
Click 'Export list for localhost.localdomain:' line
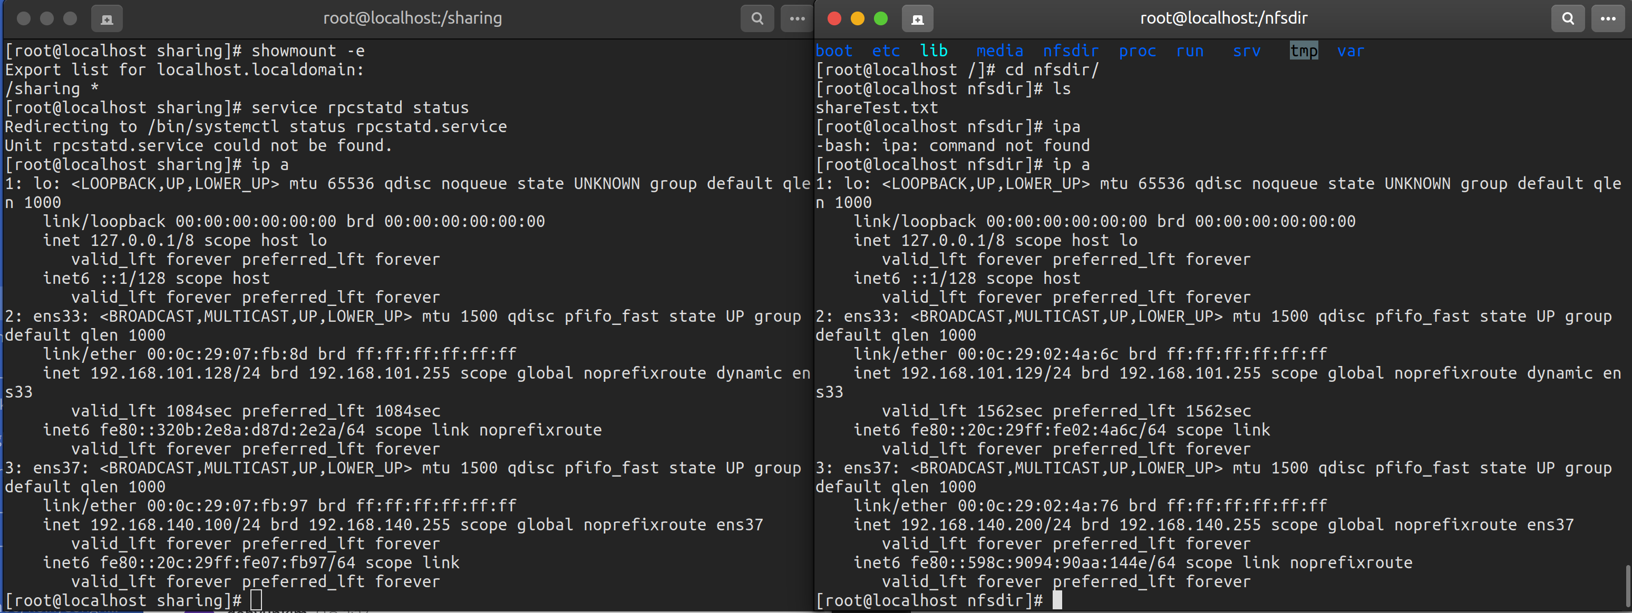coord(185,70)
